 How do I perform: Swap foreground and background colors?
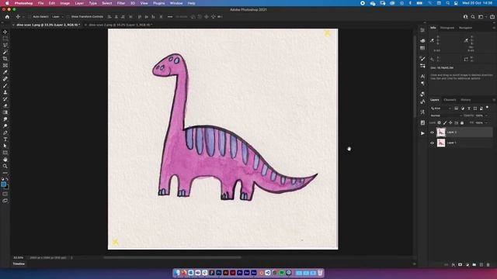(7, 179)
